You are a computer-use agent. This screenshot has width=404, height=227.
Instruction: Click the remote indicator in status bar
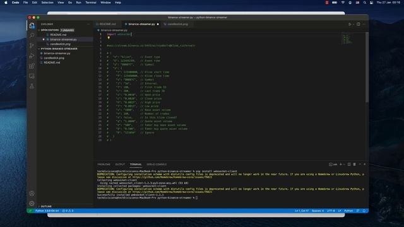point(30,211)
